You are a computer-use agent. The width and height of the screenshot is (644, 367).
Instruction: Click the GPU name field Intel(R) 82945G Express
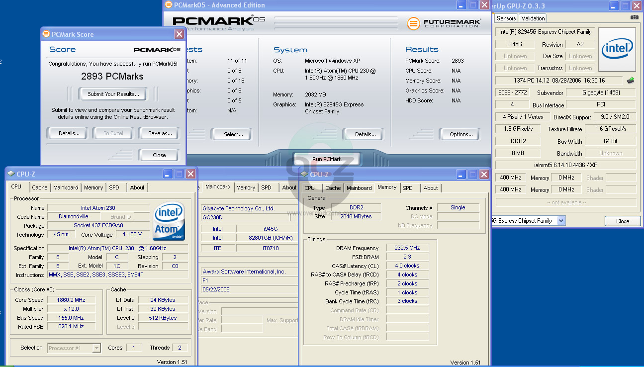point(545,32)
